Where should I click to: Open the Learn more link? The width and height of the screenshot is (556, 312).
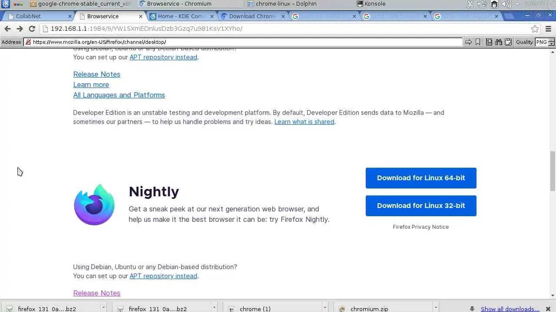click(x=91, y=84)
